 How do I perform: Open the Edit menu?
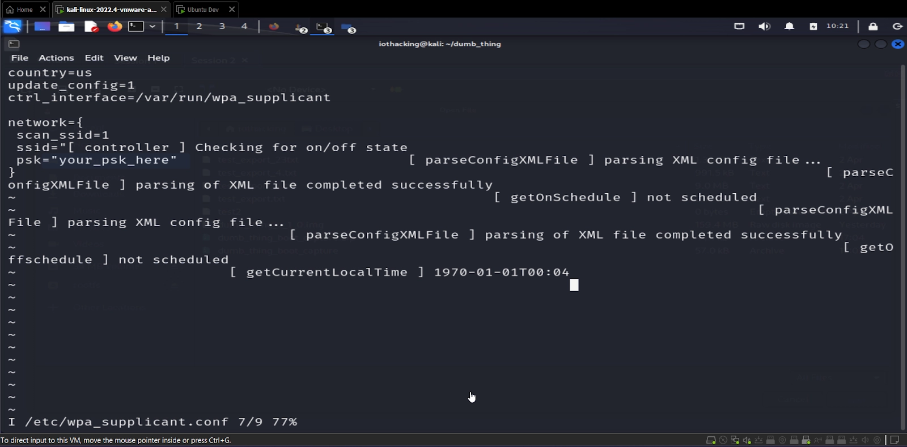click(x=94, y=58)
